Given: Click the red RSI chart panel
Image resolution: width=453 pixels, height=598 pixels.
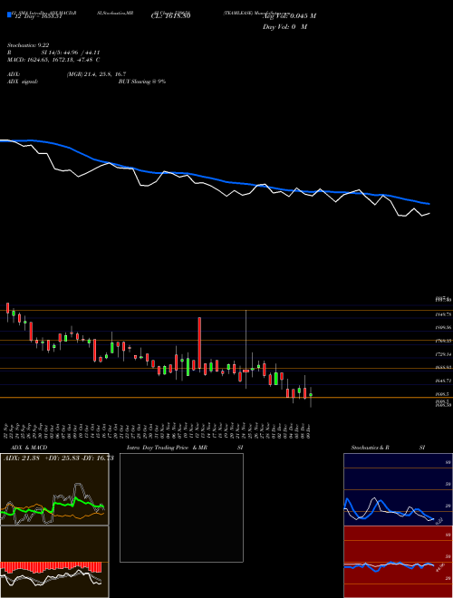Looking at the screenshot, I should click(x=398, y=562).
